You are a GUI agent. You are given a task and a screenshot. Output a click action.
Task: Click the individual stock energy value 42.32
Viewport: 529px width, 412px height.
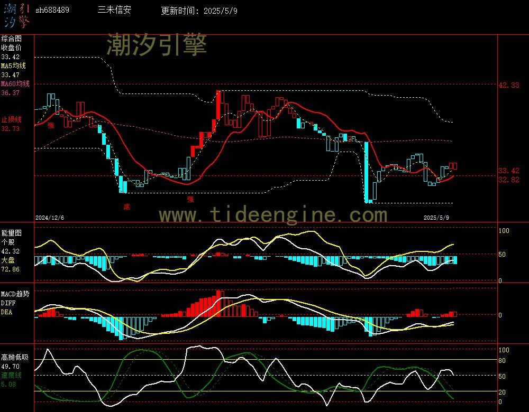(11, 251)
